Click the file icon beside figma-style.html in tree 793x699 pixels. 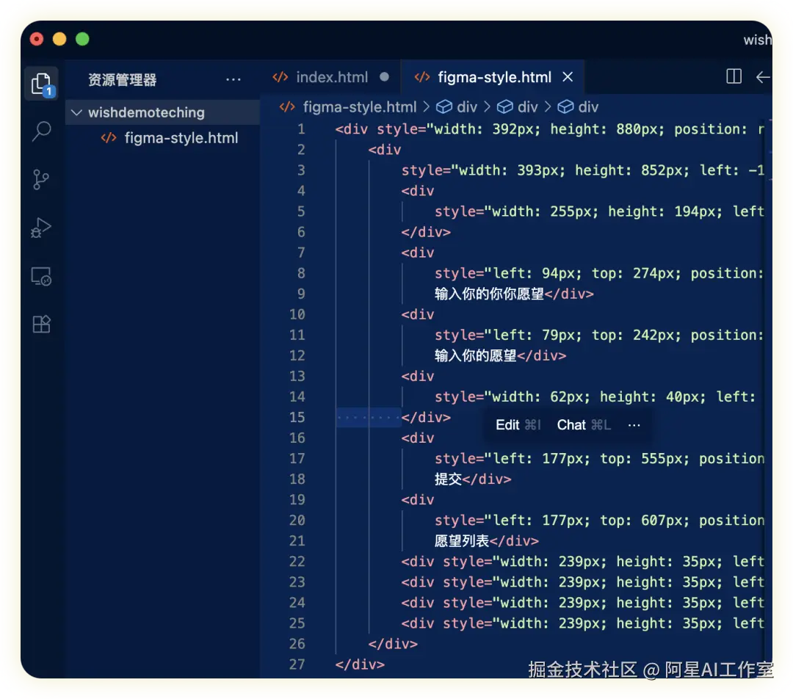tap(109, 137)
